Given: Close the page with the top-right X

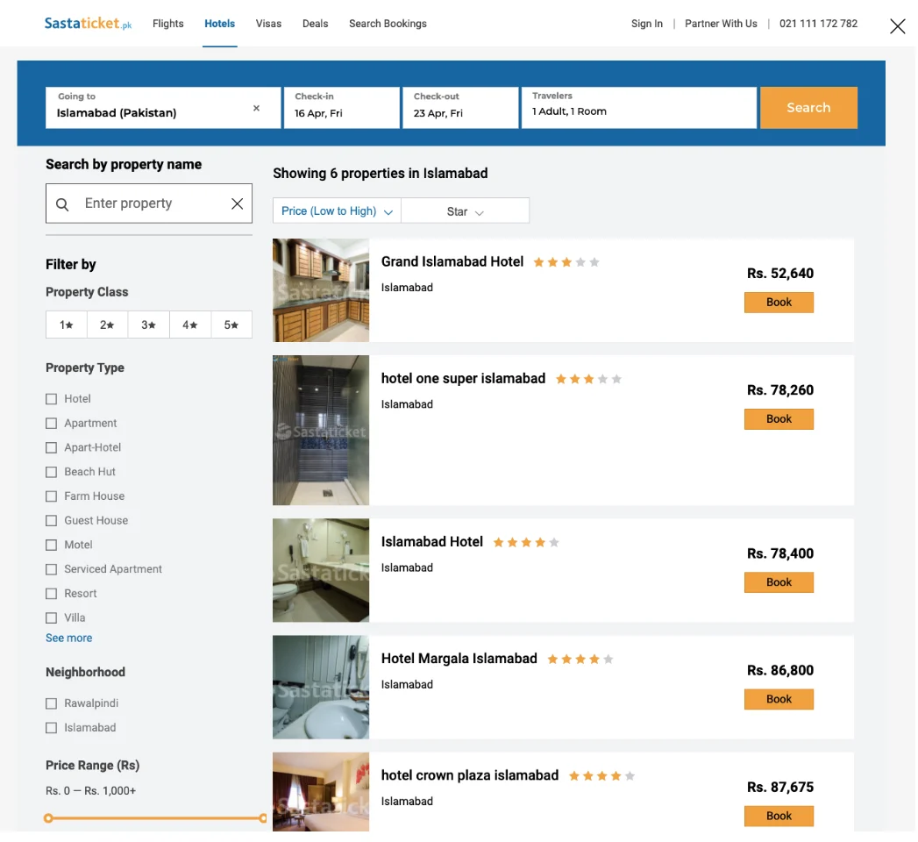Looking at the screenshot, I should [x=897, y=26].
